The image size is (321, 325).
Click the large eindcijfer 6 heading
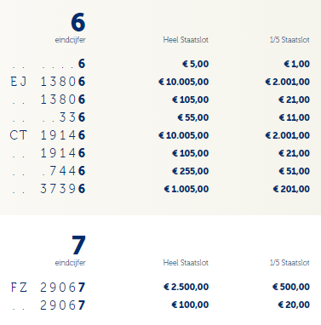[x=78, y=22]
